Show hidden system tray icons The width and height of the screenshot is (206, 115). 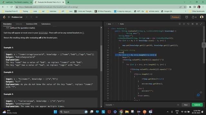pyautogui.click(x=167, y=112)
